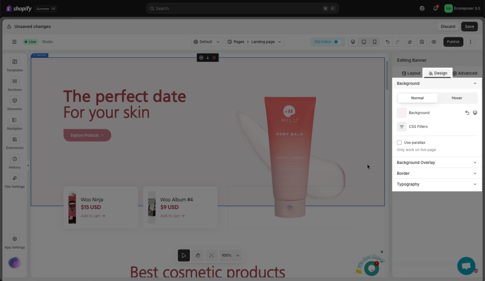Open the more options kebab menu
The height and width of the screenshot is (281, 485).
tap(470, 42)
